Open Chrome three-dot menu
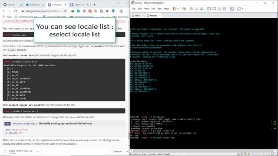 (x=127, y=11)
